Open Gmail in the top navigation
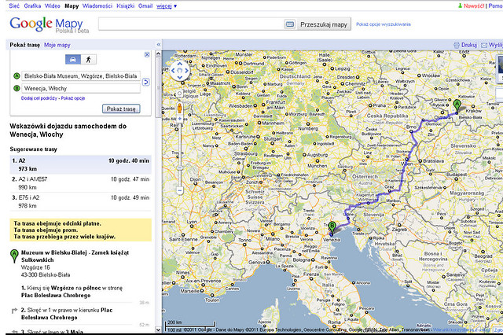The image size is (503, 335). pyautogui.click(x=145, y=6)
